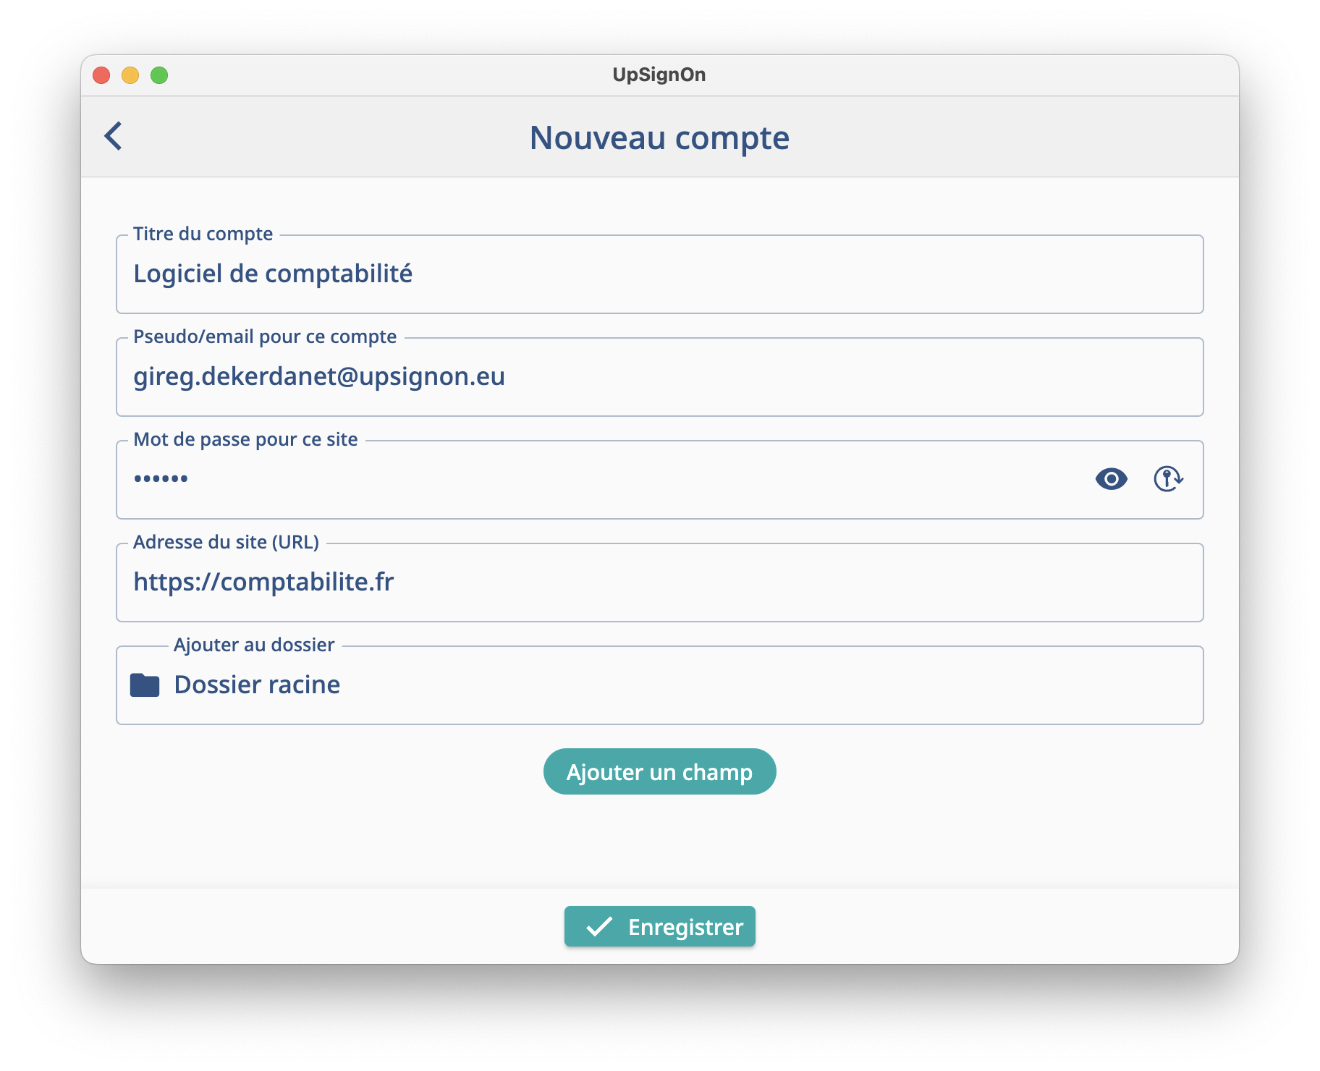The height and width of the screenshot is (1071, 1320).
Task: Add a field with Ajouter un champ
Action: click(659, 771)
